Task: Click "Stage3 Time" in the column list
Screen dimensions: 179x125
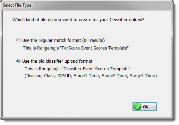Action: 143,76
